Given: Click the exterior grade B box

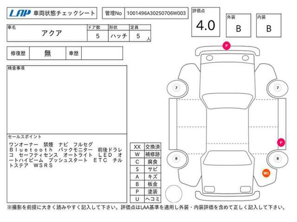Looking at the screenshot, I should [x=239, y=25].
